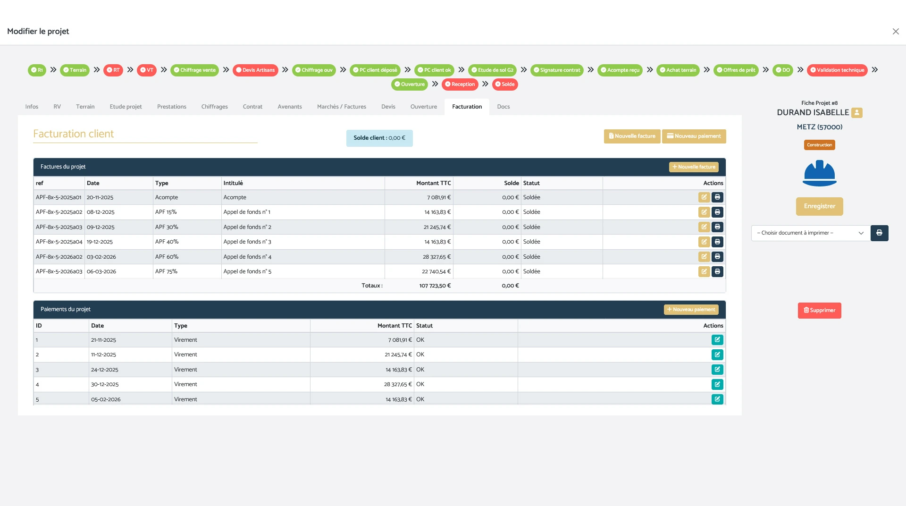Click the print button beside document dropdown
The height and width of the screenshot is (506, 906).
click(879, 233)
